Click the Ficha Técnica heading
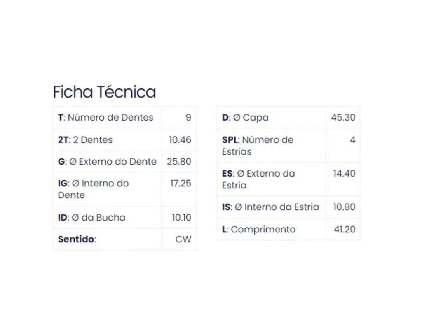 coord(104,92)
